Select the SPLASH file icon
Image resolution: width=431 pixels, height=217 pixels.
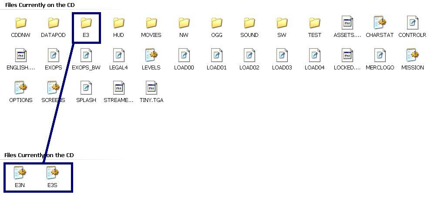pyautogui.click(x=86, y=88)
